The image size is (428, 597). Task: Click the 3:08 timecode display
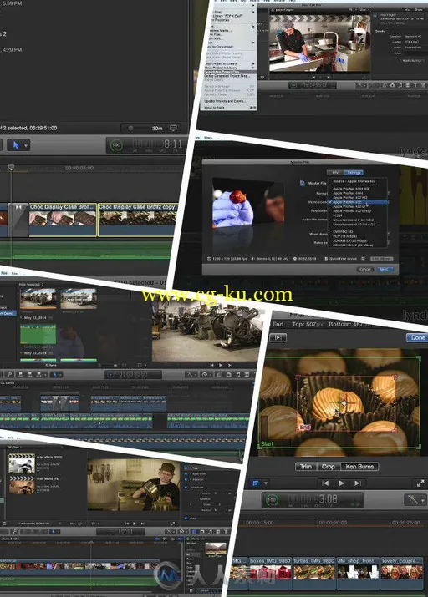tap(313, 499)
